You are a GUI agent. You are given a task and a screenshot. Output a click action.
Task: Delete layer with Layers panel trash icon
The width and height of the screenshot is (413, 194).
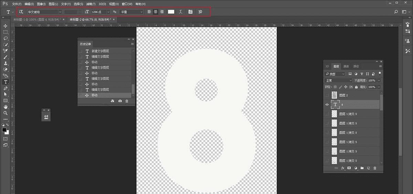[375, 168]
